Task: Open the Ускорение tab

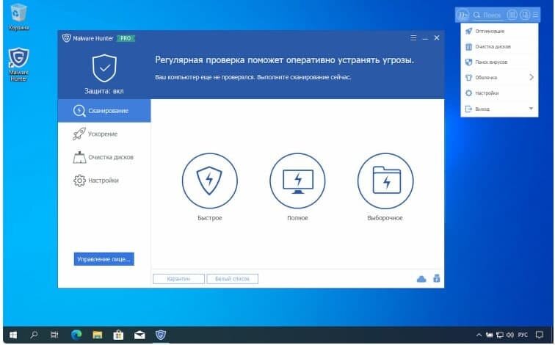Action: coord(104,134)
